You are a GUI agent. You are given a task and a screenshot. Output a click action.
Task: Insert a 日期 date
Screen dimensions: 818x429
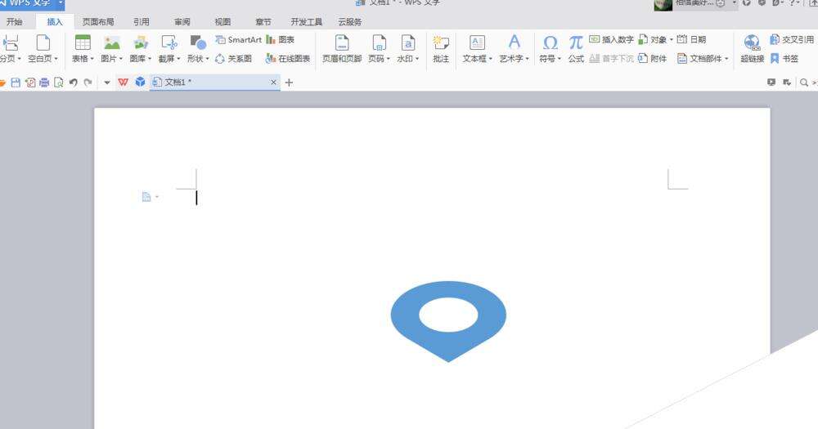click(x=691, y=39)
